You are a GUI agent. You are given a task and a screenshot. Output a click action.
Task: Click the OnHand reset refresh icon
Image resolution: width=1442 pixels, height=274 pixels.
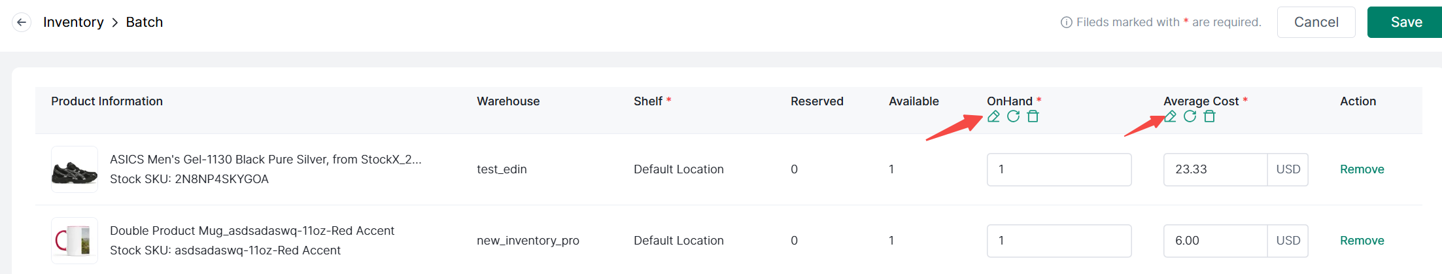(x=1013, y=116)
